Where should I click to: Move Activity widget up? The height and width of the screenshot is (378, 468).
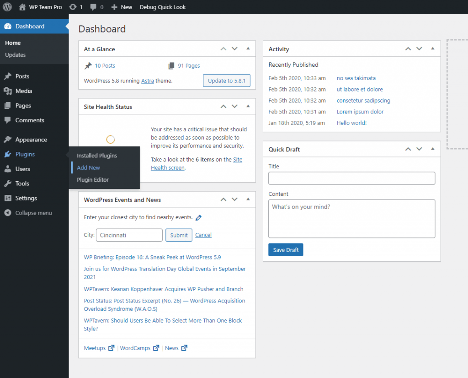pyautogui.click(x=408, y=49)
